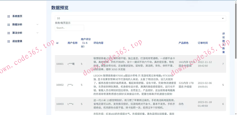Screen dimensions: 237x115
Task: Open the 系统首页 menu item
Action: click(x=17, y=16)
